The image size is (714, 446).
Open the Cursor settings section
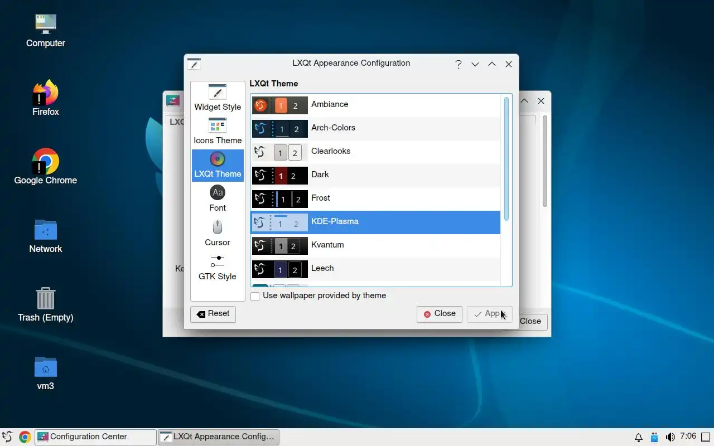click(x=218, y=233)
